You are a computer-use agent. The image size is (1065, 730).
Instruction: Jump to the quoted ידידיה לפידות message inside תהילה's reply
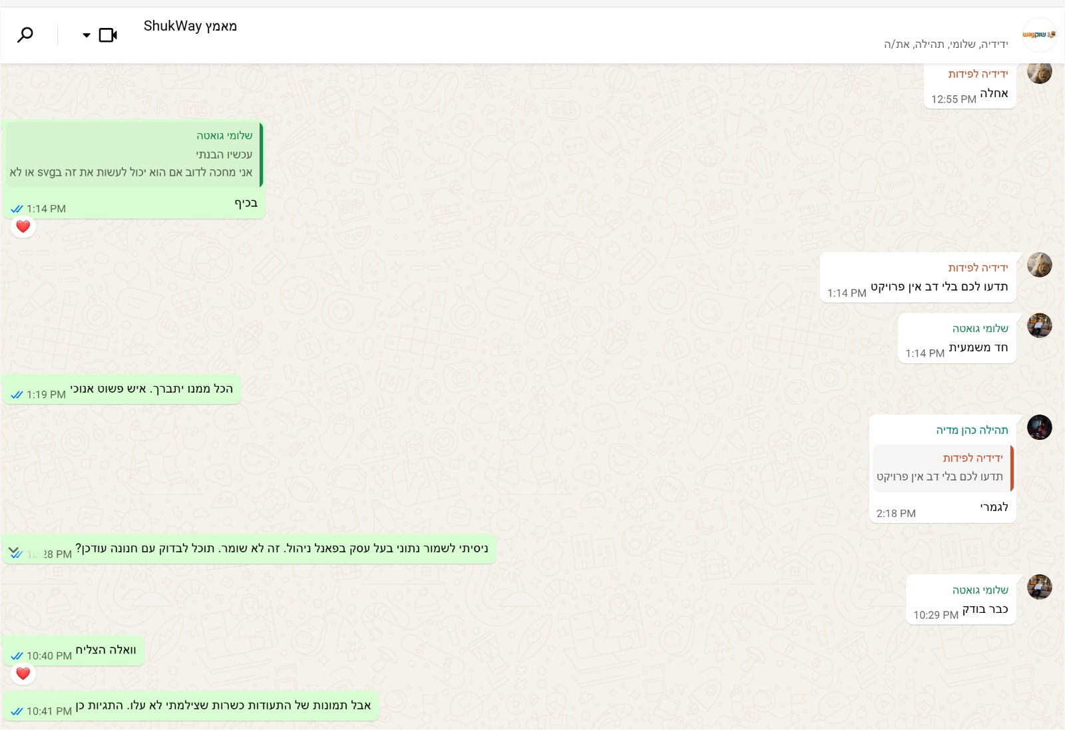click(x=943, y=468)
